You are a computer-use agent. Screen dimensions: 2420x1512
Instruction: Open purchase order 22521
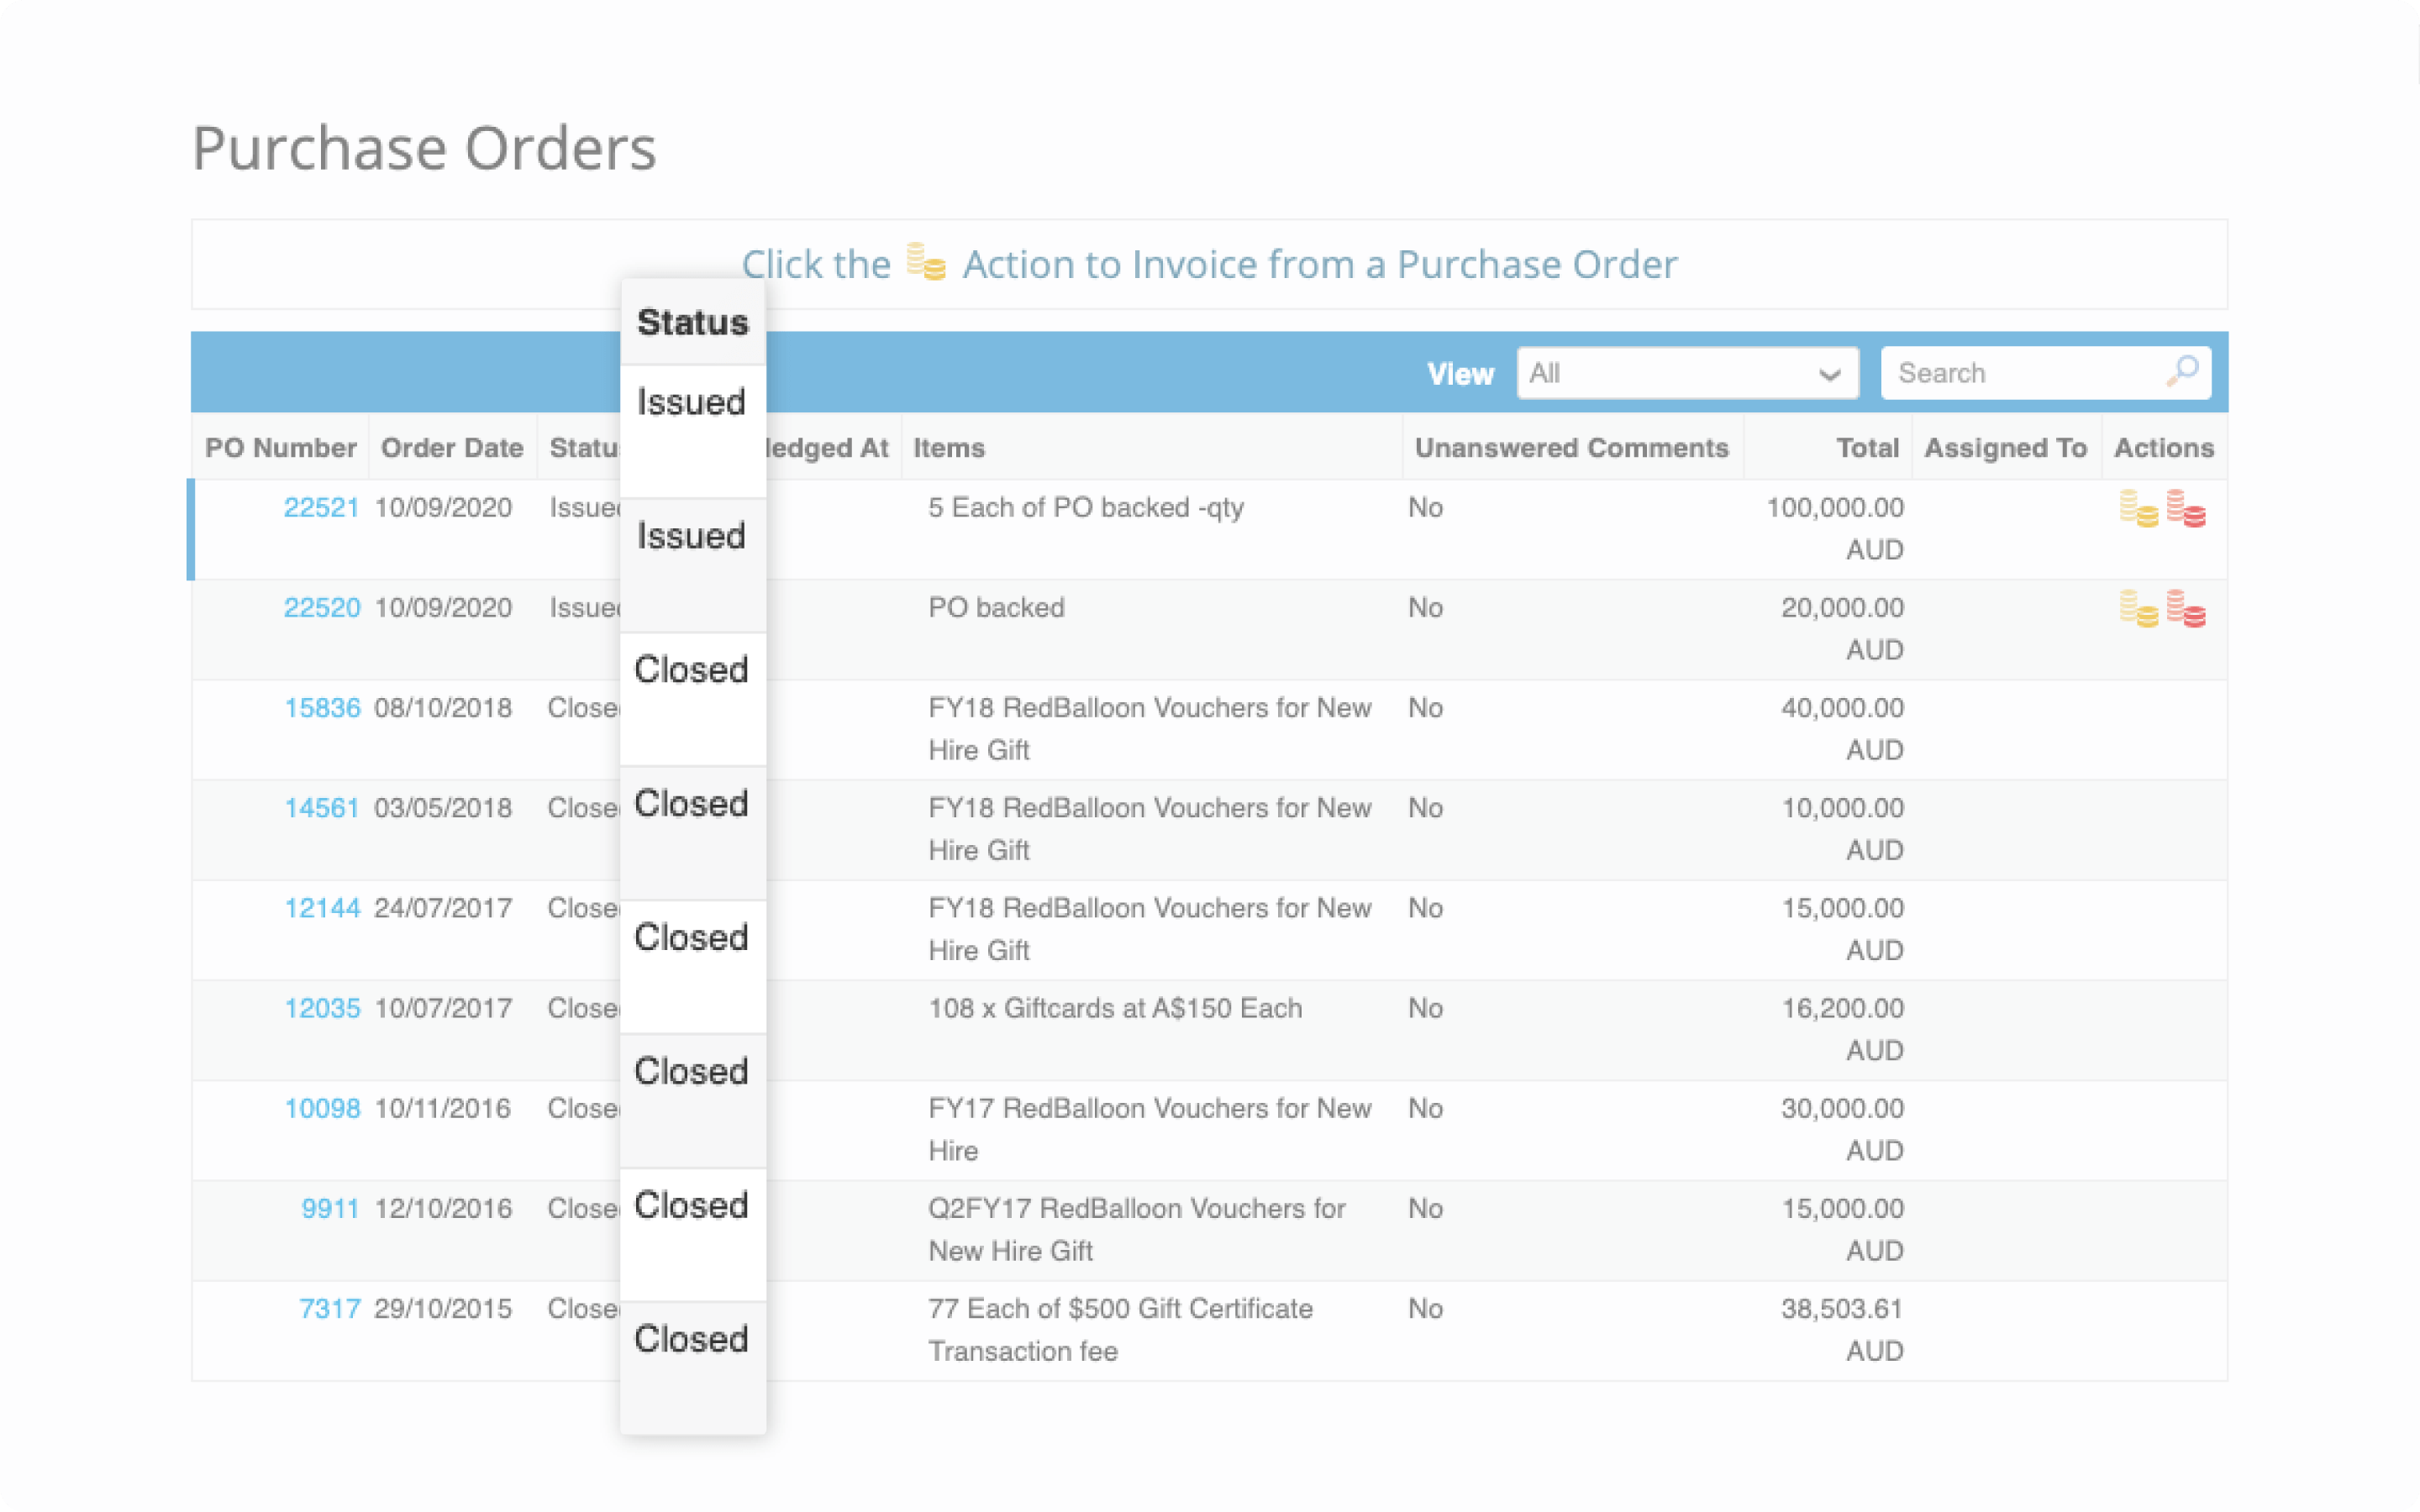point(322,507)
